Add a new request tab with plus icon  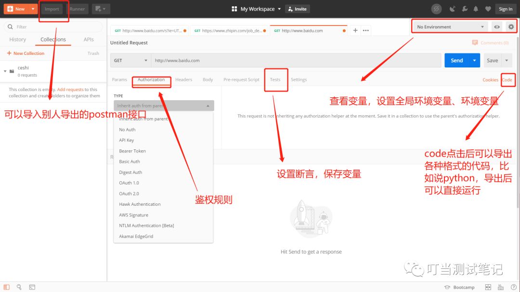coord(355,30)
